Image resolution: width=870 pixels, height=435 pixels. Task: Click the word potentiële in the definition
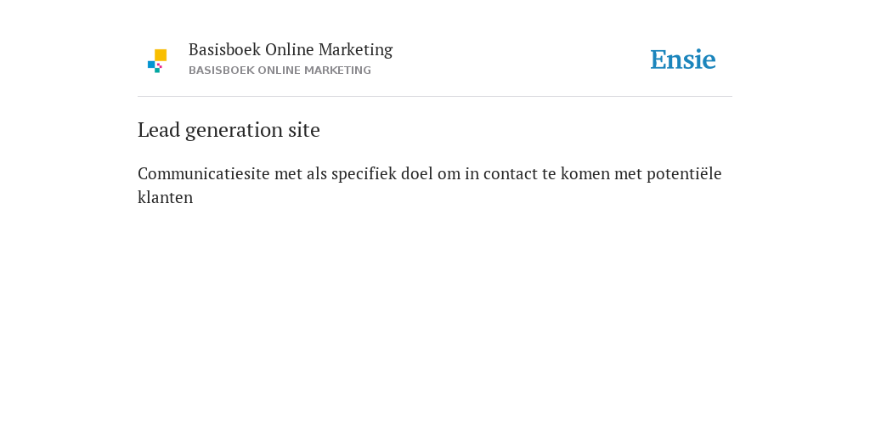click(684, 173)
